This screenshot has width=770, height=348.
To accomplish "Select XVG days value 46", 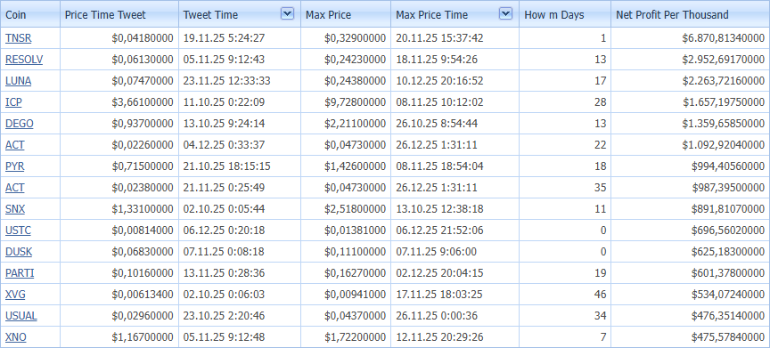I will click(x=600, y=294).
